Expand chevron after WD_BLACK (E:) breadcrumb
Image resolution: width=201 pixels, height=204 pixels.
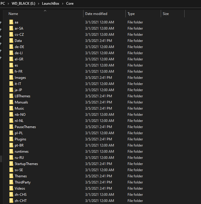click(x=38, y=4)
